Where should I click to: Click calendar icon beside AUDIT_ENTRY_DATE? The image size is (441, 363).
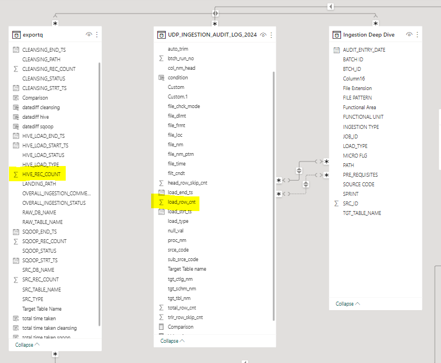coord(337,50)
